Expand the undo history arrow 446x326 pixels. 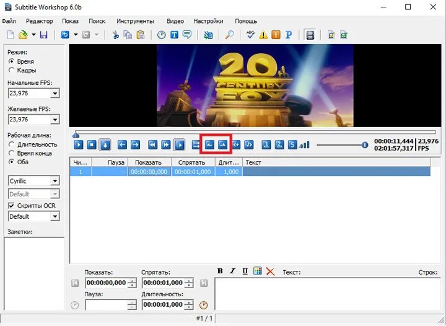[76, 35]
